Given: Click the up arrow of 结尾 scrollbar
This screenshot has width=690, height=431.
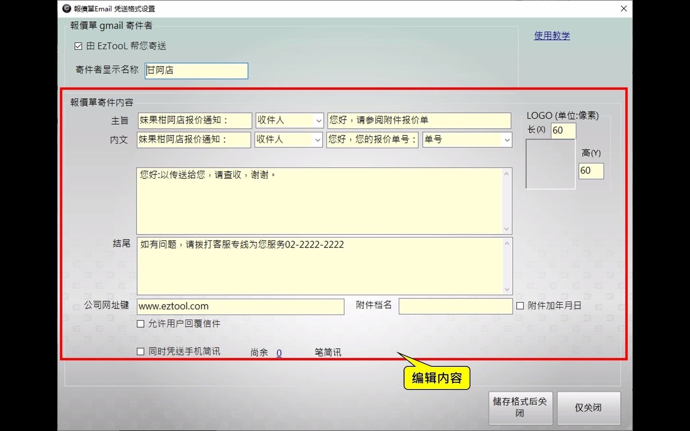Looking at the screenshot, I should [507, 243].
